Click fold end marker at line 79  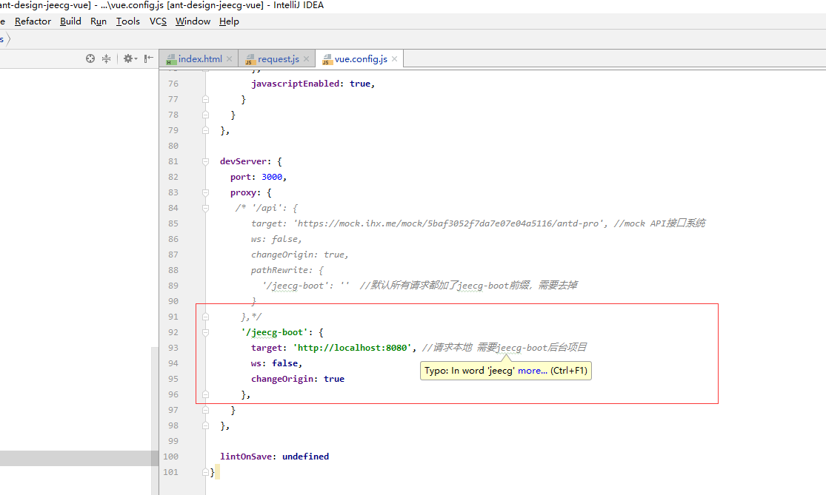coord(205,130)
